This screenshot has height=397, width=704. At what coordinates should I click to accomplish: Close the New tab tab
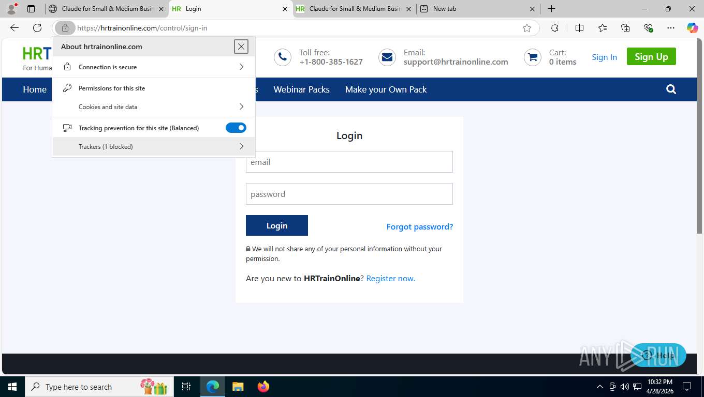tap(533, 9)
